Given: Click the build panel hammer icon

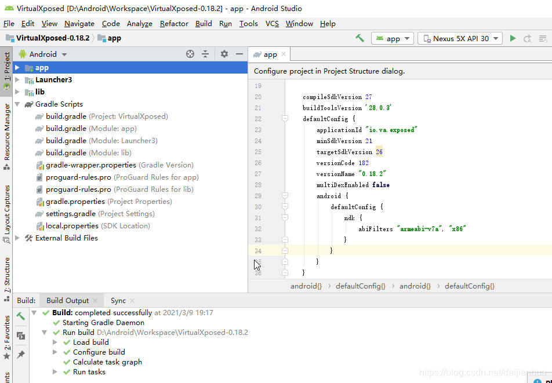Looking at the screenshot, I should click(x=21, y=316).
